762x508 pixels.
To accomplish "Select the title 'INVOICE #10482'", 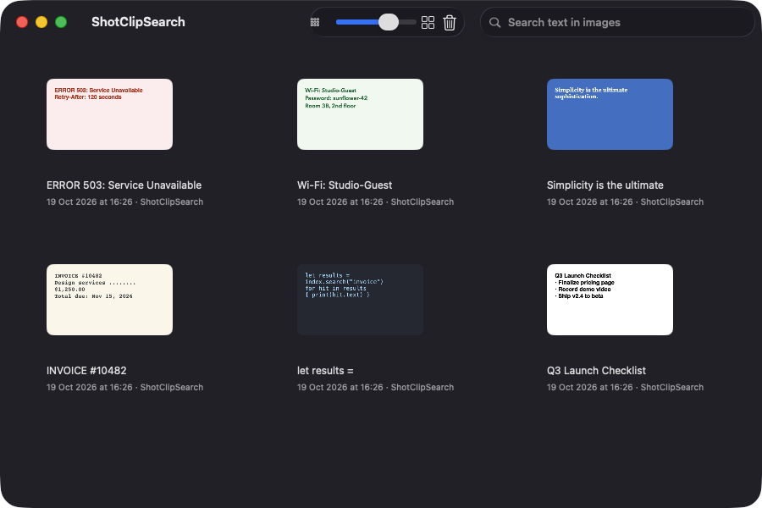I will tap(86, 371).
